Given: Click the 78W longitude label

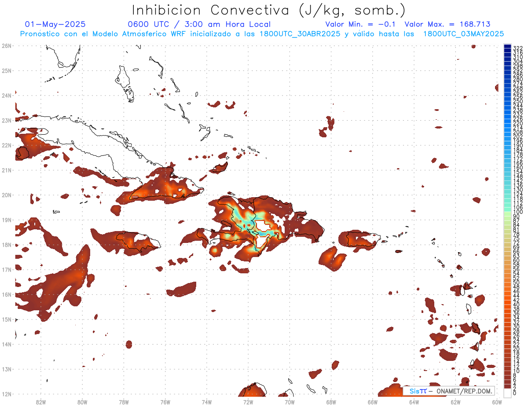Looking at the screenshot, I should tap(124, 402).
